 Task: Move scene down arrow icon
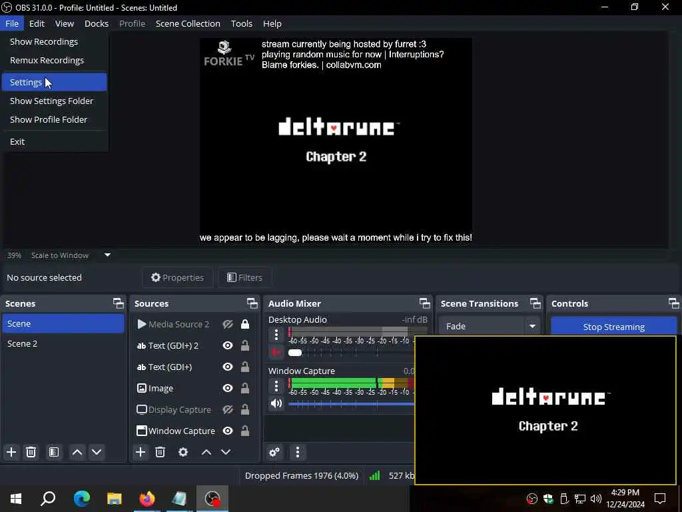coord(97,453)
